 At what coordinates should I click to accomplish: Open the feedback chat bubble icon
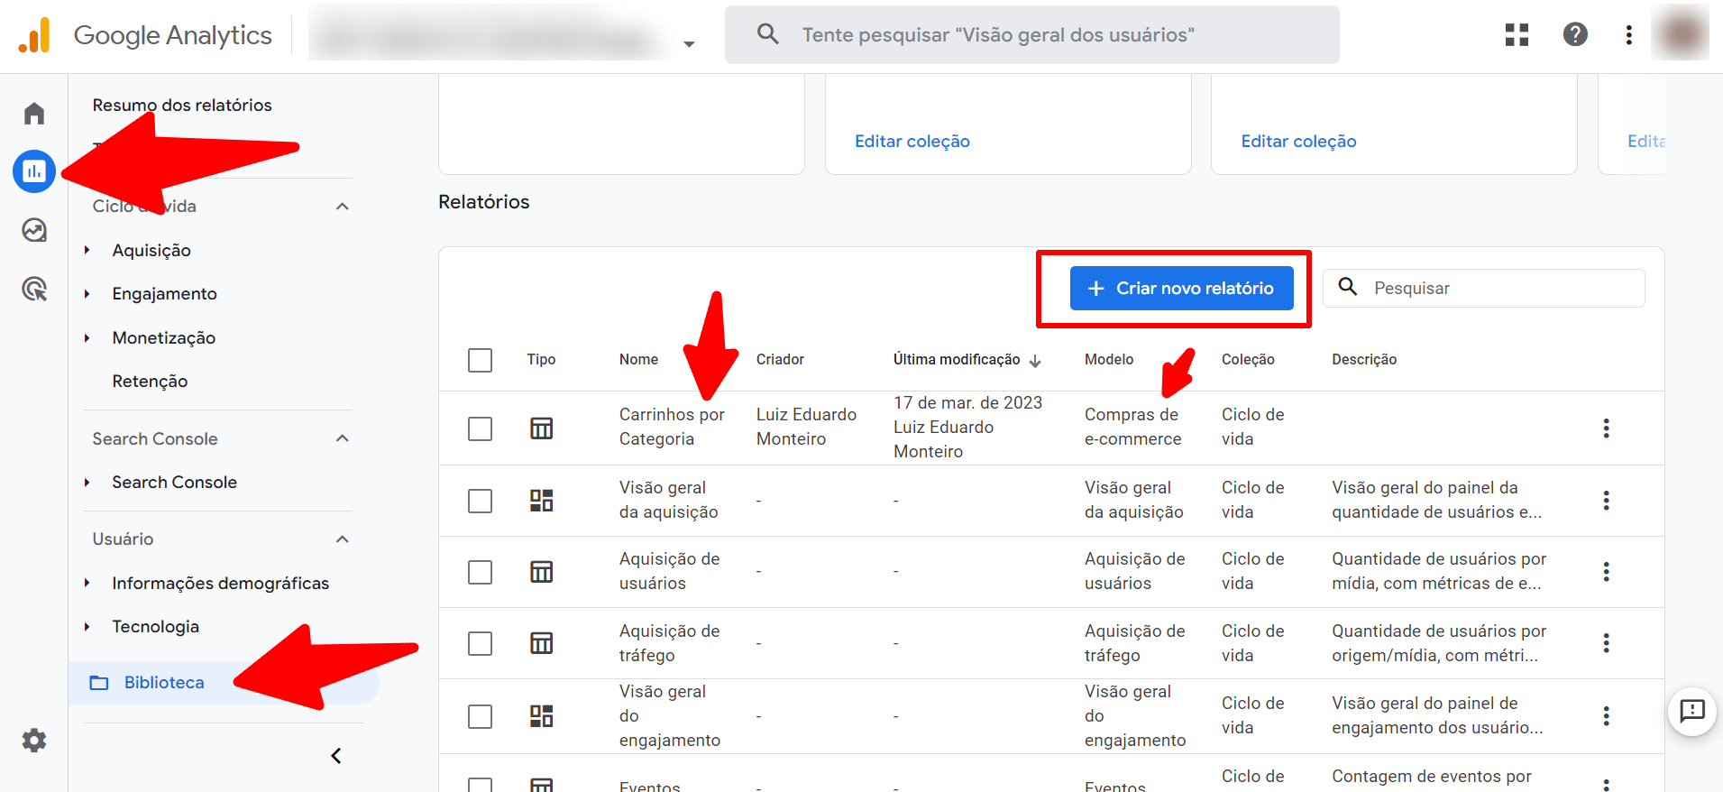pyautogui.click(x=1691, y=711)
